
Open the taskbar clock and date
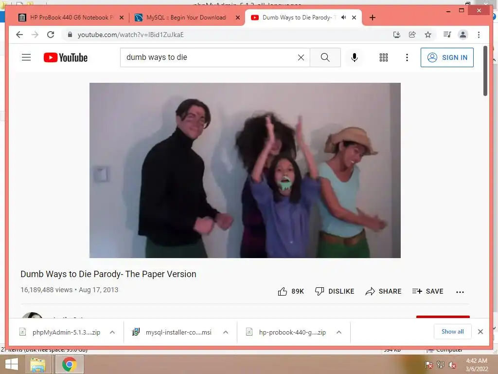tap(477, 365)
